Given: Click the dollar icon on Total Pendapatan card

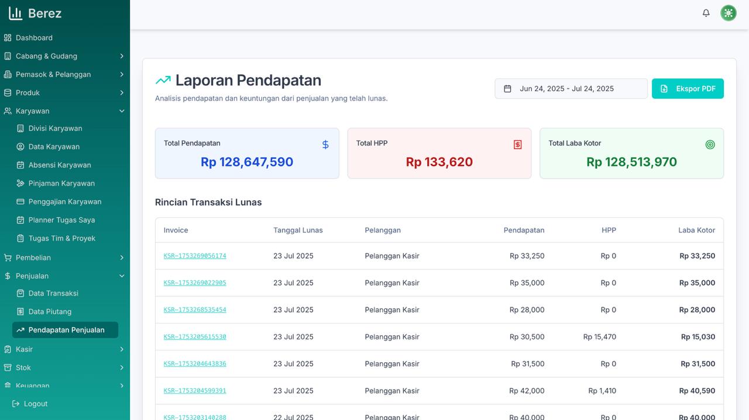Looking at the screenshot, I should coord(325,144).
